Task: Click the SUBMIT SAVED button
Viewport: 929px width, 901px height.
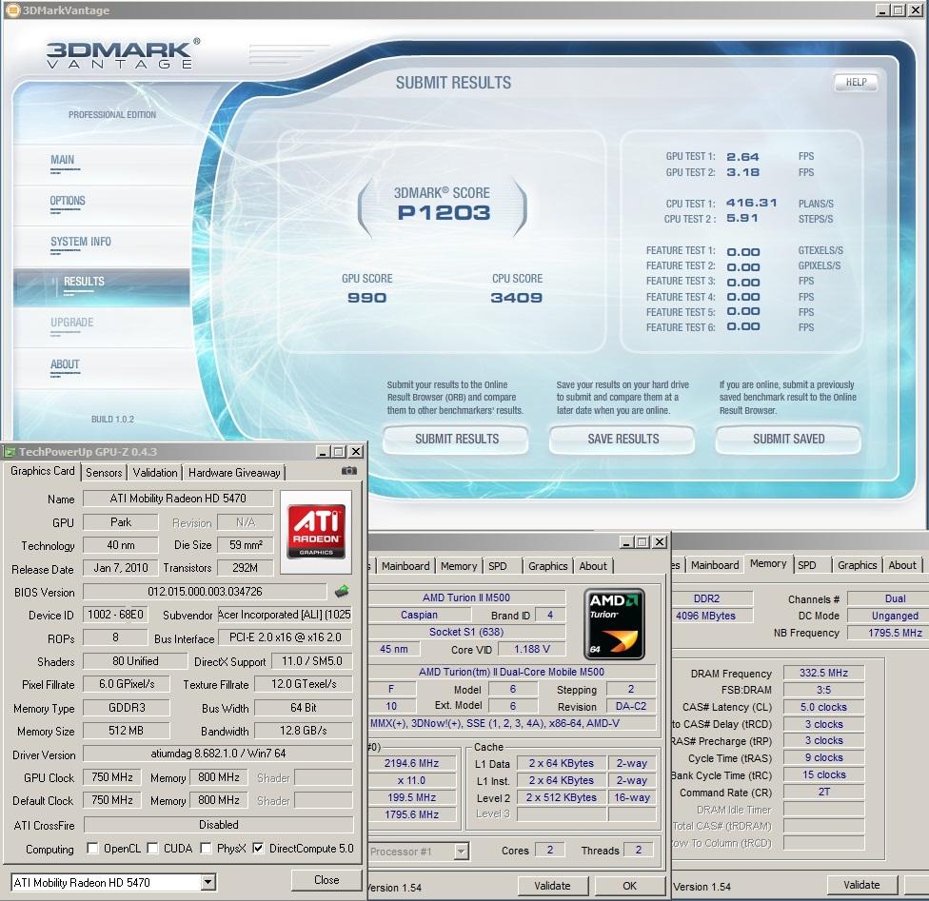Action: click(x=788, y=439)
